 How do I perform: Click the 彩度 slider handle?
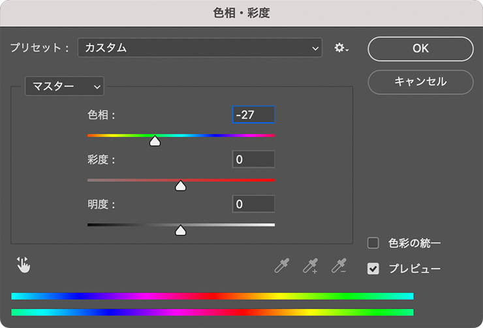181,186
